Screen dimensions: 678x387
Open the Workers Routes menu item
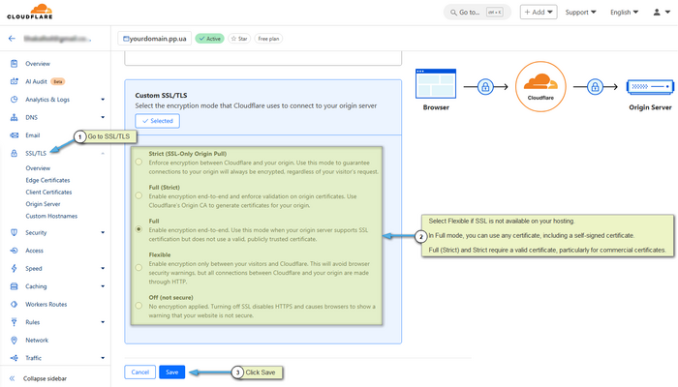tap(46, 304)
